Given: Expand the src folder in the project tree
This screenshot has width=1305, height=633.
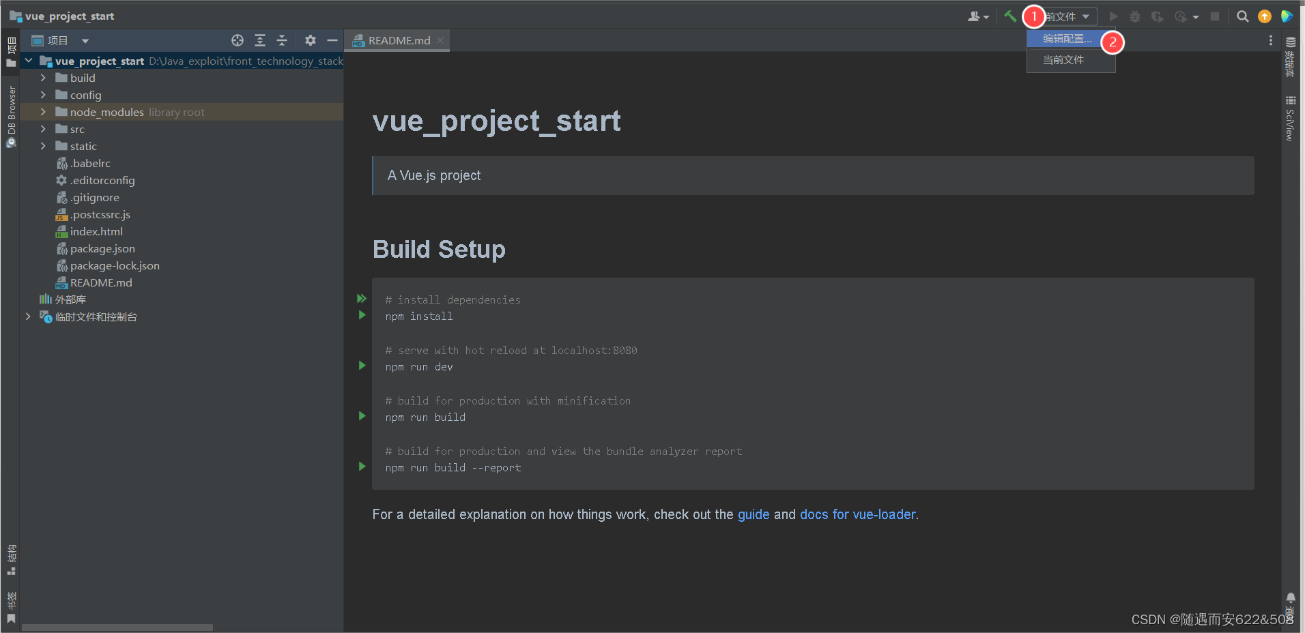Looking at the screenshot, I should [x=42, y=129].
